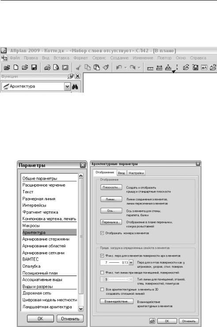Screen dimensions: 217x327
Task: Toggle 'Отображать номера элементов' checkbox
Action: (102, 233)
